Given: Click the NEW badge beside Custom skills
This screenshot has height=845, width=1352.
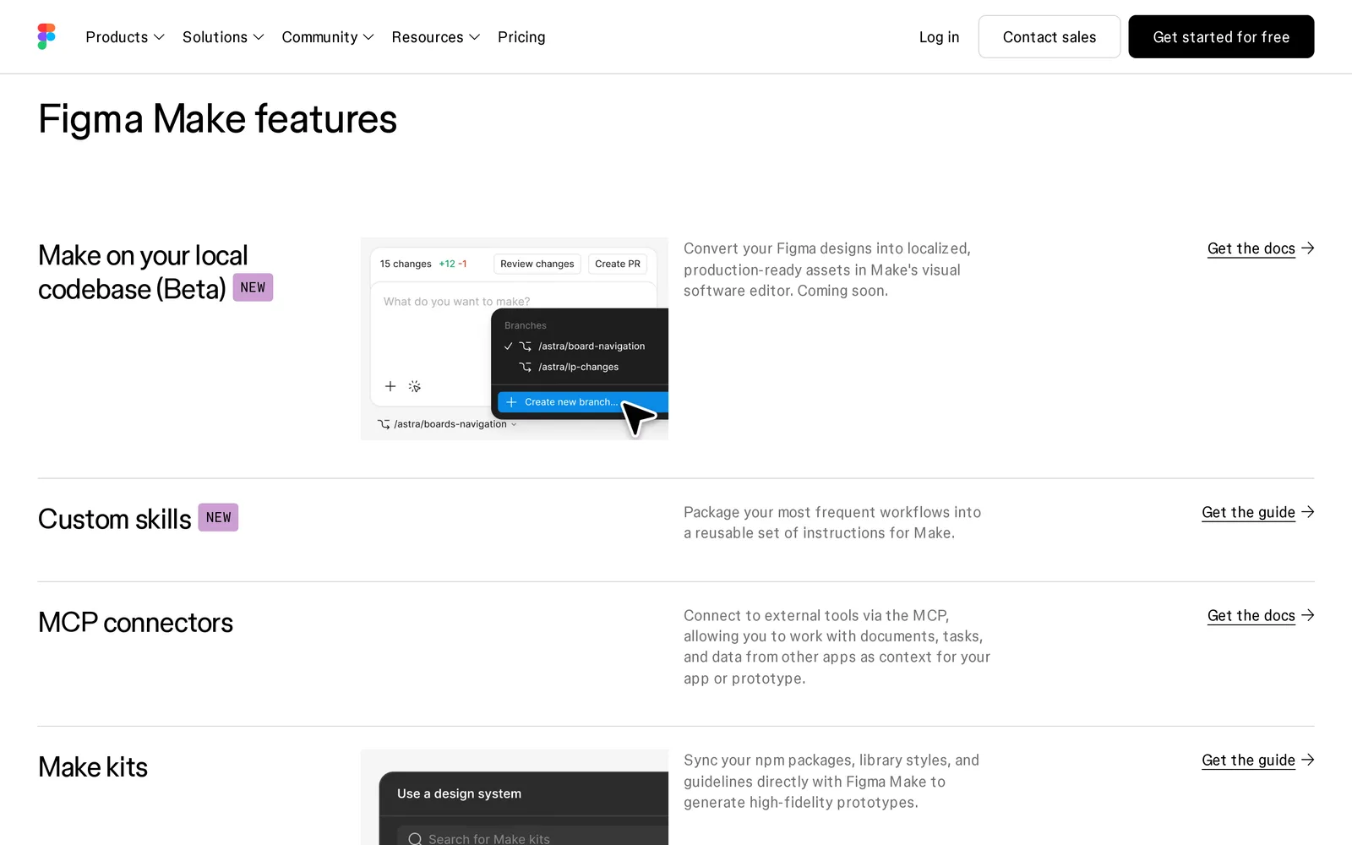Looking at the screenshot, I should tap(218, 517).
